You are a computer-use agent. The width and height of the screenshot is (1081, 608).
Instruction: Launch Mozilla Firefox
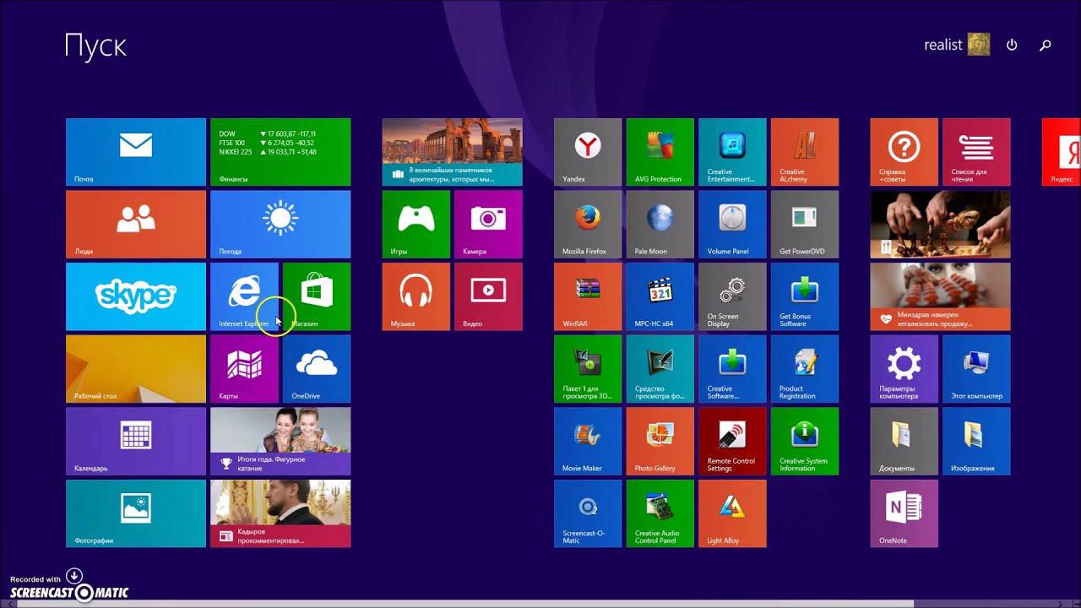coord(588,225)
